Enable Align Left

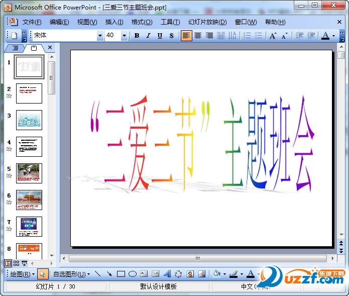pos(186,35)
